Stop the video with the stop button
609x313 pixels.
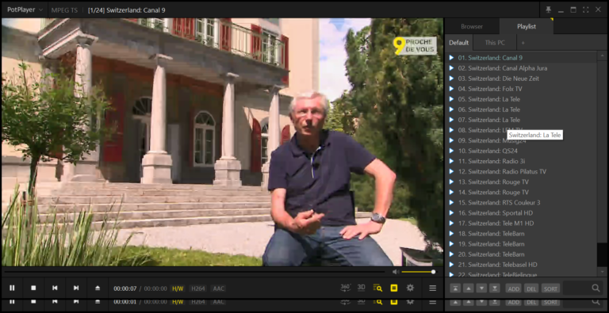(x=33, y=288)
